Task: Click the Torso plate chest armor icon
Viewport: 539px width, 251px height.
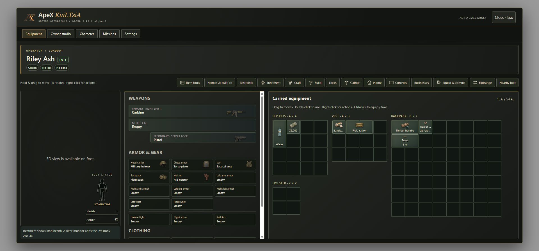Action: (206, 164)
